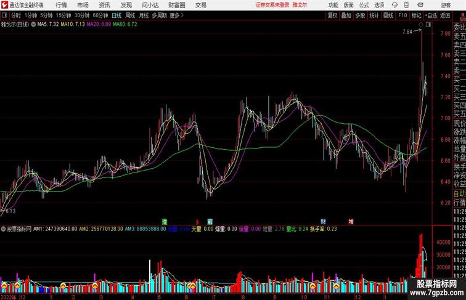Open the customer service headset icon
466x300 pixels.
pyautogui.click(x=394, y=5)
